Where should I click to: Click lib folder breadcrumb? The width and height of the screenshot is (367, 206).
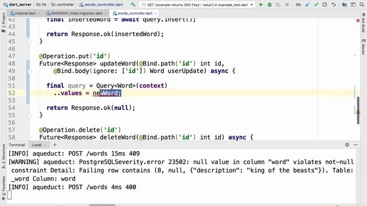point(41,5)
